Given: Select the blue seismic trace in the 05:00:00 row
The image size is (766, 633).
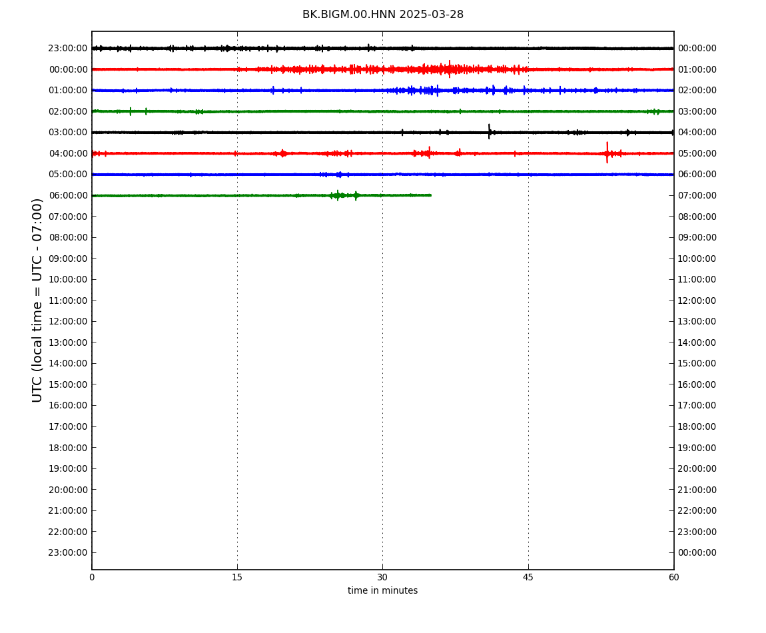Looking at the screenshot, I should tap(382, 175).
